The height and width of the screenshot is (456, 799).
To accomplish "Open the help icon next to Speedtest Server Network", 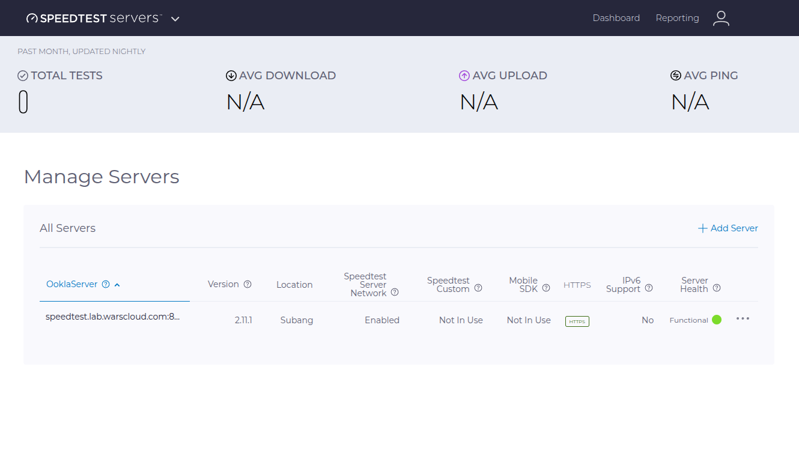I will (395, 293).
